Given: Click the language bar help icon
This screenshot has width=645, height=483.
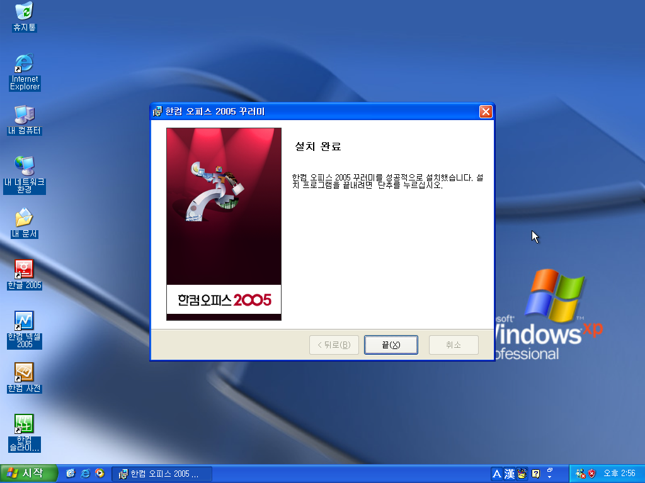Looking at the screenshot, I should (x=535, y=474).
